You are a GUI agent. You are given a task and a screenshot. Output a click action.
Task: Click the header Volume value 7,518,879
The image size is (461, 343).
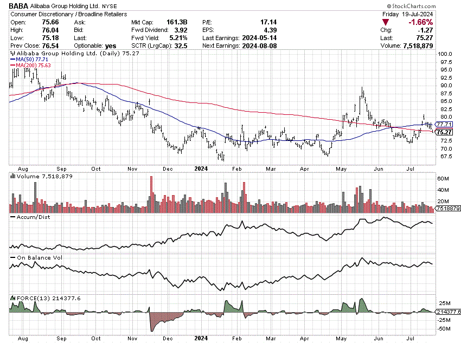418,46
